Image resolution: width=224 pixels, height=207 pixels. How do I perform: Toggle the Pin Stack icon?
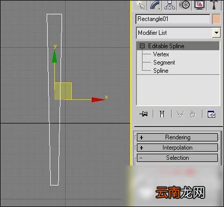pos(144,114)
